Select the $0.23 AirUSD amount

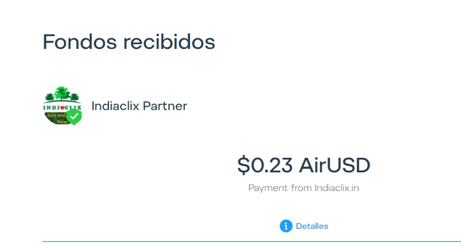click(x=304, y=165)
